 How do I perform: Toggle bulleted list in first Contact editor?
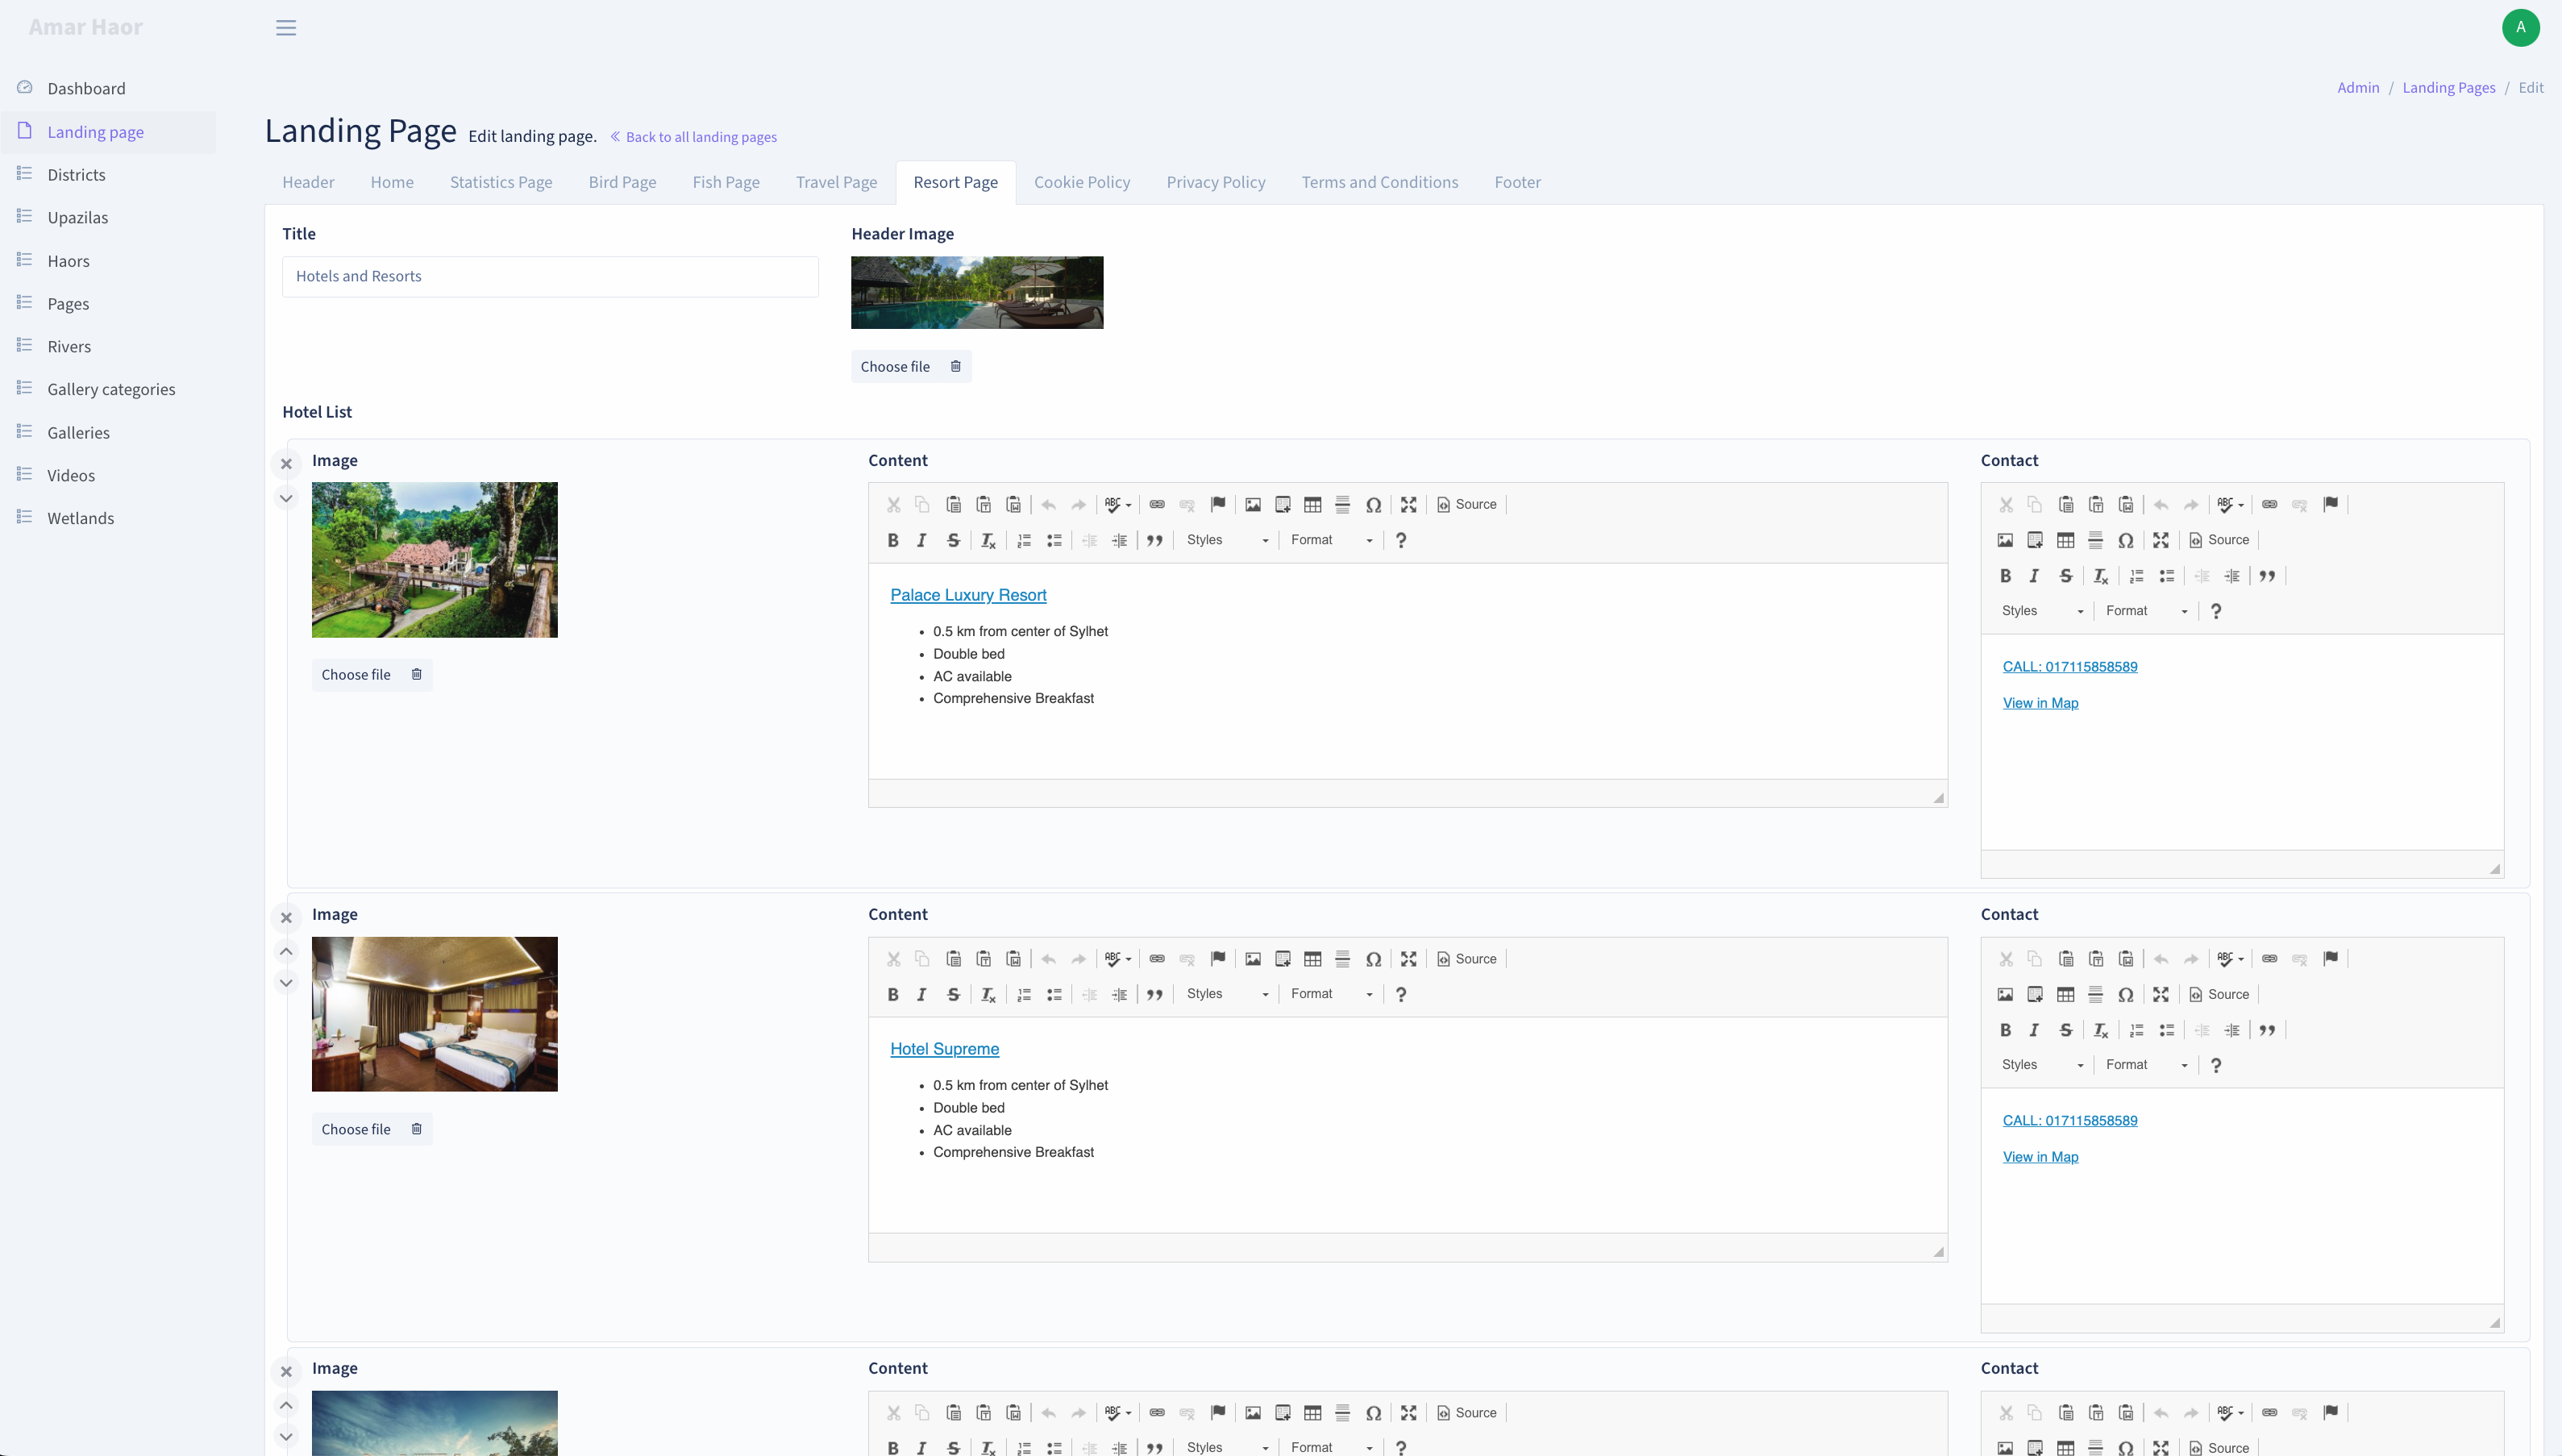[x=2166, y=576]
